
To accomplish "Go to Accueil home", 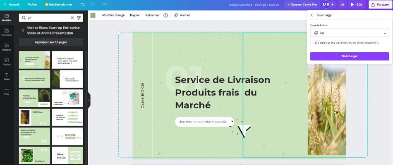I will (14, 5).
